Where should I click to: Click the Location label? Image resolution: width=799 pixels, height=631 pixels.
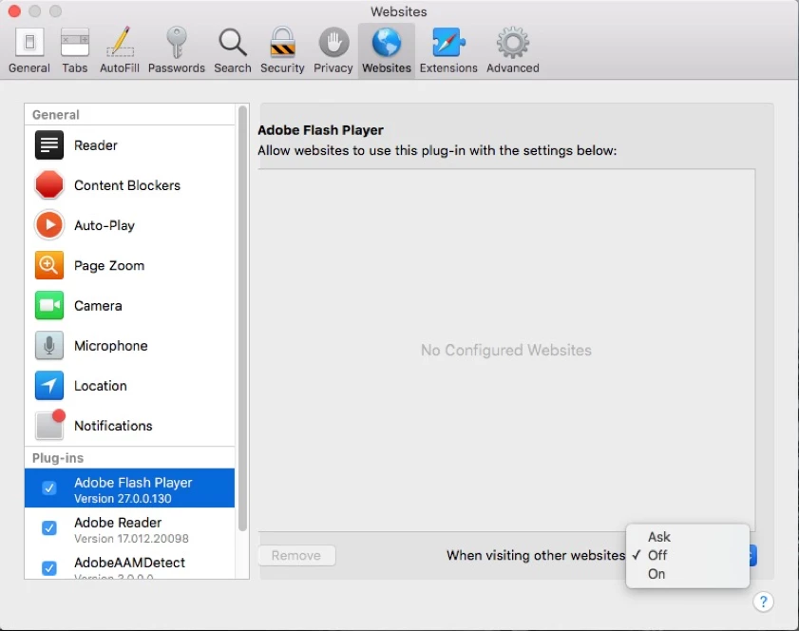pos(101,385)
